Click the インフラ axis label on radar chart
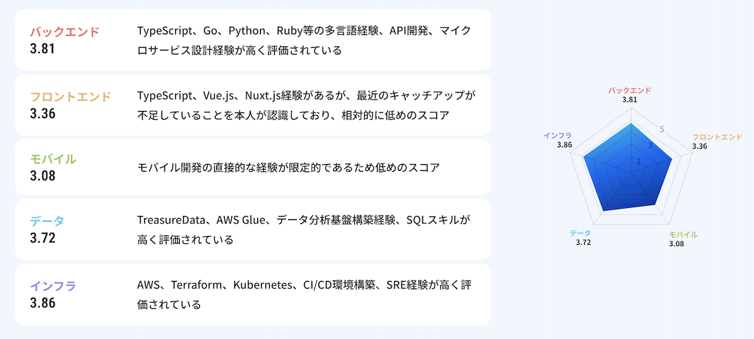This screenshot has height=339, width=754. (558, 136)
